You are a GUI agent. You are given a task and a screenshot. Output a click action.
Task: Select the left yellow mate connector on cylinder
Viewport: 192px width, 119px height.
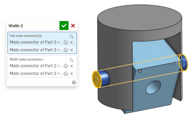pyautogui.click(x=97, y=80)
